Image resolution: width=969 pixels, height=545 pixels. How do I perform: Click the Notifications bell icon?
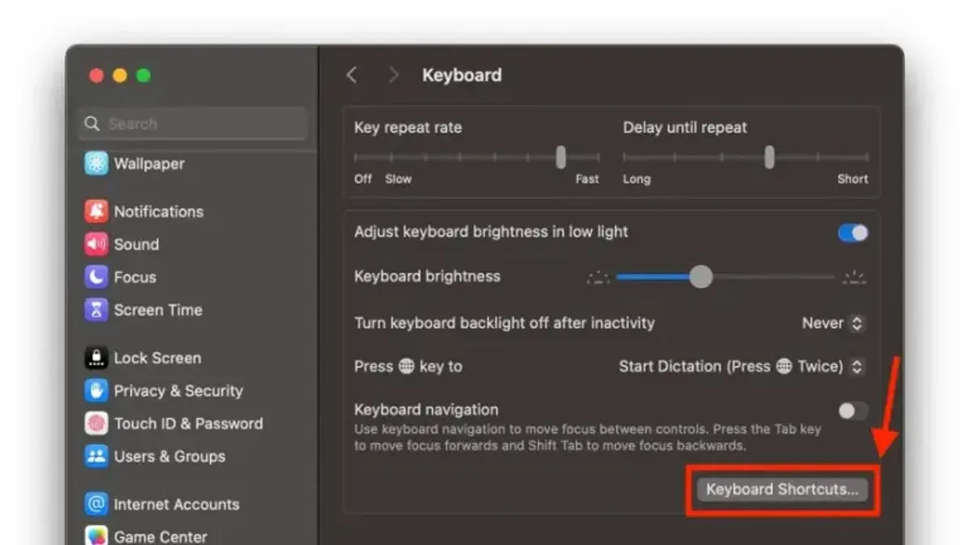[x=96, y=212]
